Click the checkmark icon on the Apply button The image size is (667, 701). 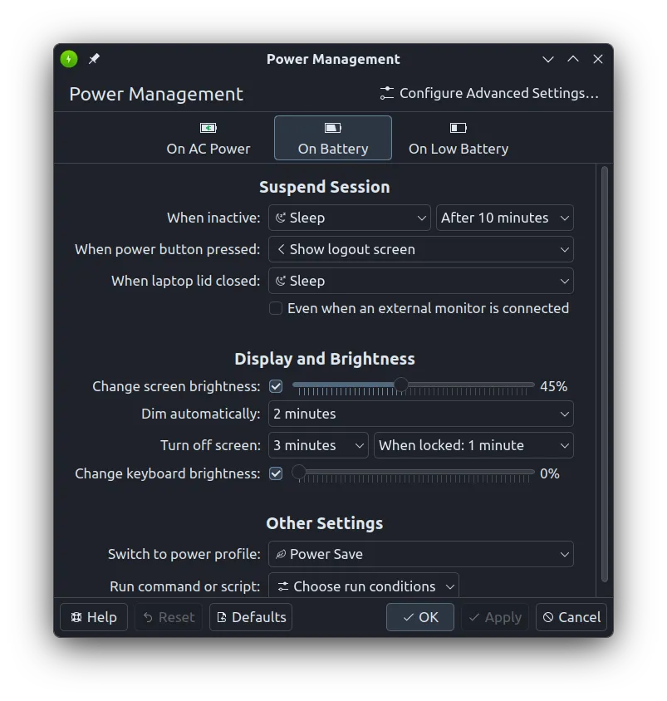tap(473, 617)
